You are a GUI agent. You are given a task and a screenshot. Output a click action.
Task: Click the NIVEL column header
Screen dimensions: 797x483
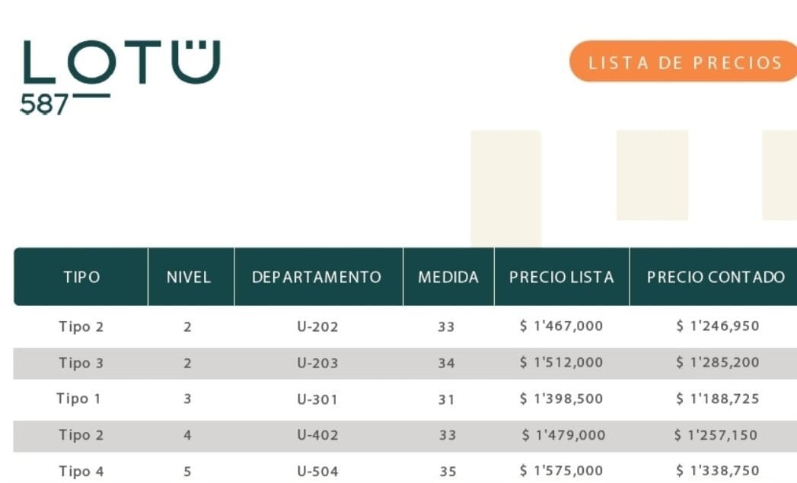tap(188, 277)
